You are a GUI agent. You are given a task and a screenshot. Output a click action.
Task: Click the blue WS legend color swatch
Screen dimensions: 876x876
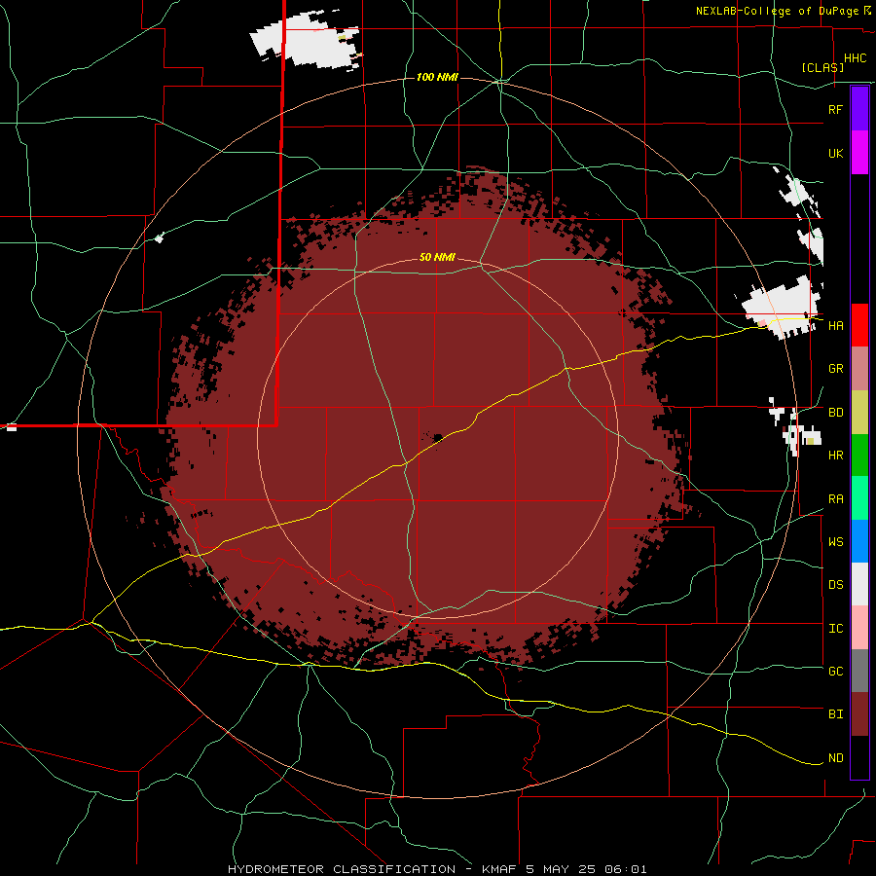(x=859, y=541)
